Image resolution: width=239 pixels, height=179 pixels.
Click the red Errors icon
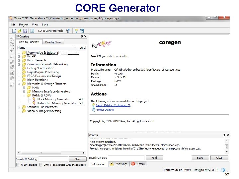(x=133, y=164)
